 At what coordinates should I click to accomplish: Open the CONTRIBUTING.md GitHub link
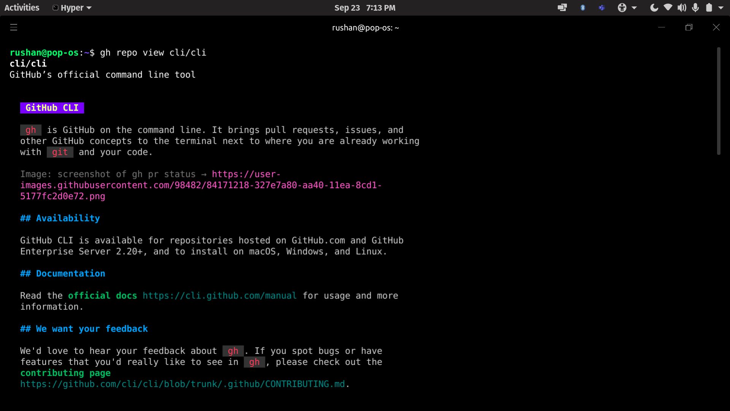(x=182, y=384)
